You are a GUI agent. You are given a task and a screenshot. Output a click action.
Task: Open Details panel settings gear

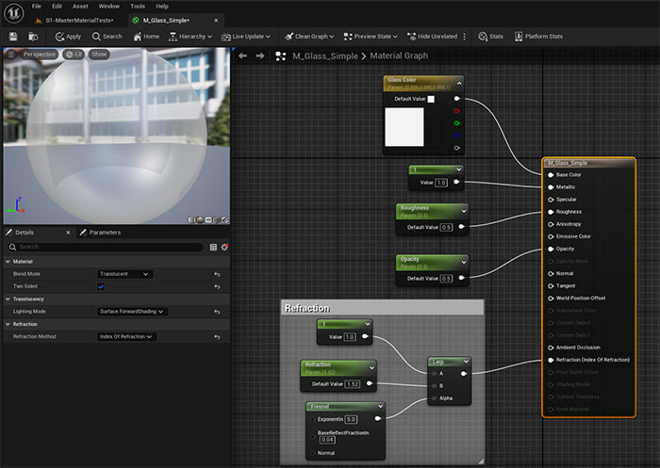(x=224, y=247)
